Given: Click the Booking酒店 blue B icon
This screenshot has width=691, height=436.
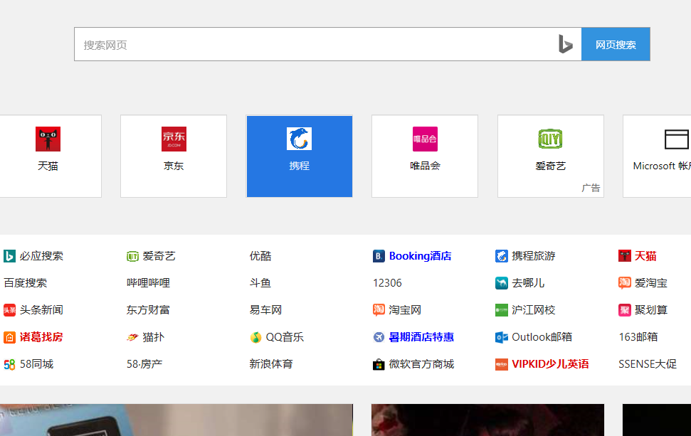Looking at the screenshot, I should [379, 256].
